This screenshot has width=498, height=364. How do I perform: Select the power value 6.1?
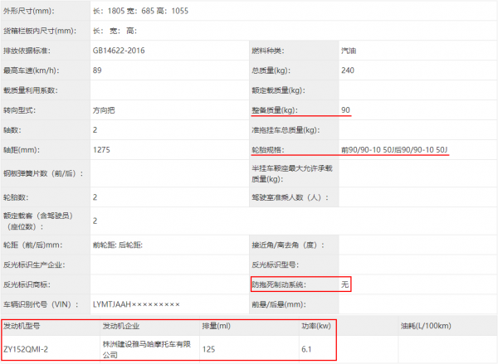pos(306,349)
